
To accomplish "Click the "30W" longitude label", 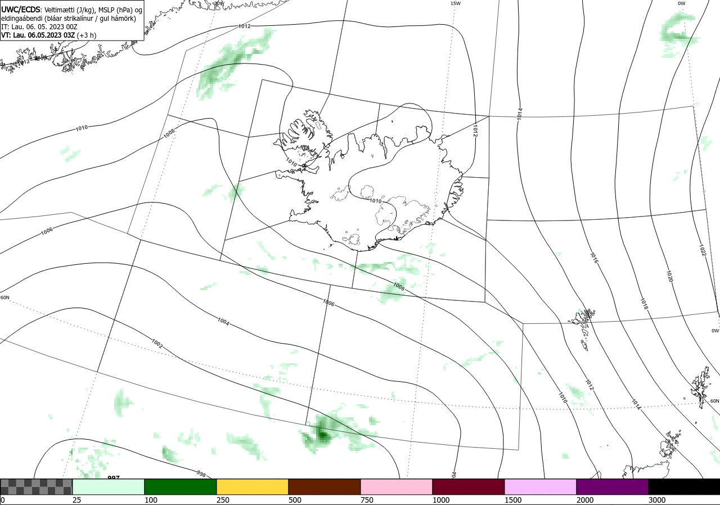I will [219, 3].
